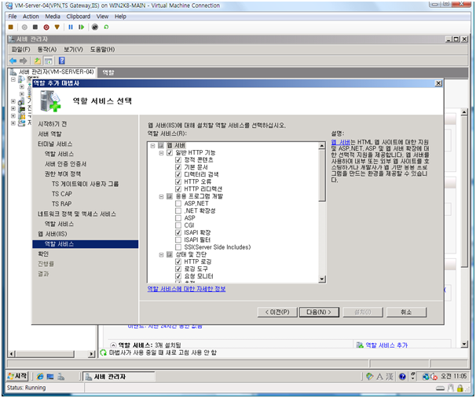Select 서버 역할 step in wizard sidebar
This screenshot has width=476, height=398.
coord(49,134)
